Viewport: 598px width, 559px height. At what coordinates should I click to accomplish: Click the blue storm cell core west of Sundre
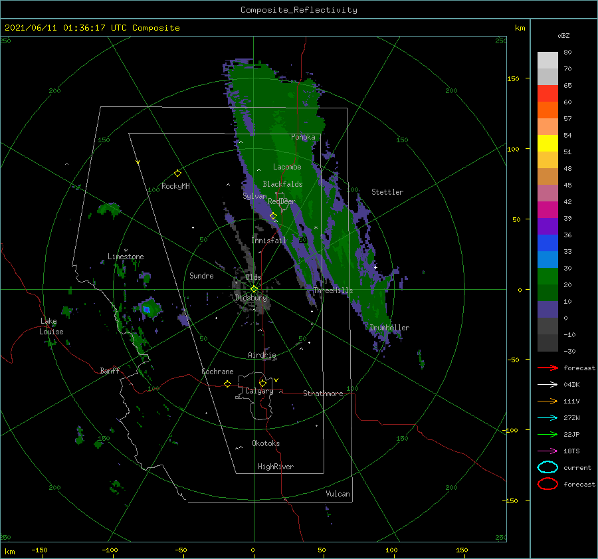[146, 310]
